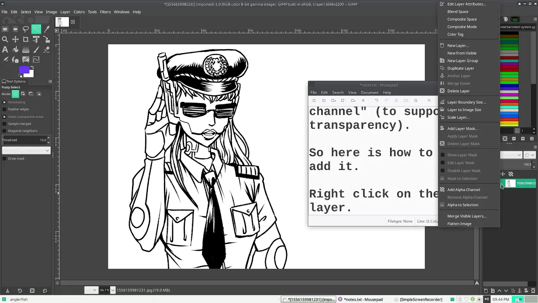Toggle the layer lock position icon
This screenshot has height=303, width=538.
tap(503, 174)
